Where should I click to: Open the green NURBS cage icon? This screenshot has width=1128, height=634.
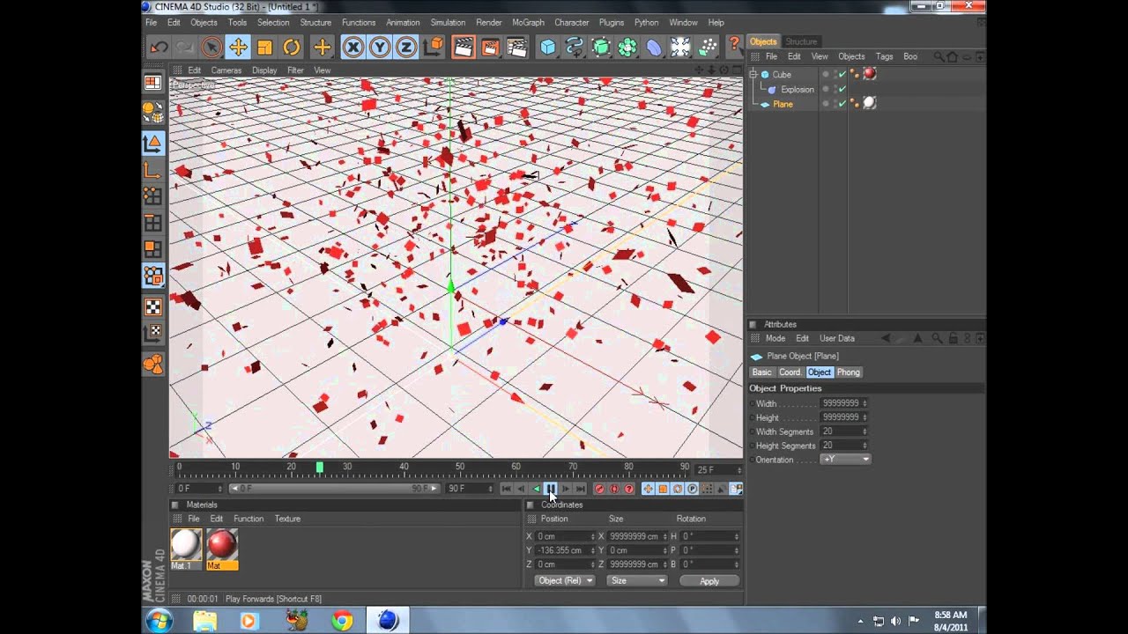point(601,48)
